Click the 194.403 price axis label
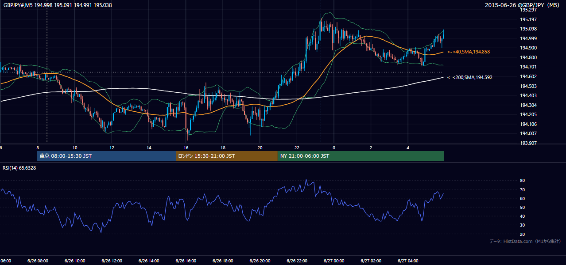The width and height of the screenshot is (566, 265). click(x=528, y=95)
